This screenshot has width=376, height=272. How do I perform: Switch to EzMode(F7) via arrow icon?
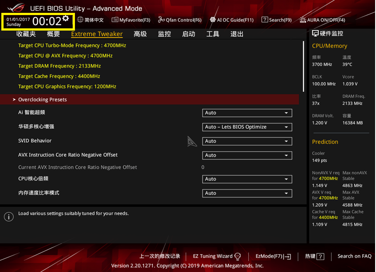(x=287, y=256)
